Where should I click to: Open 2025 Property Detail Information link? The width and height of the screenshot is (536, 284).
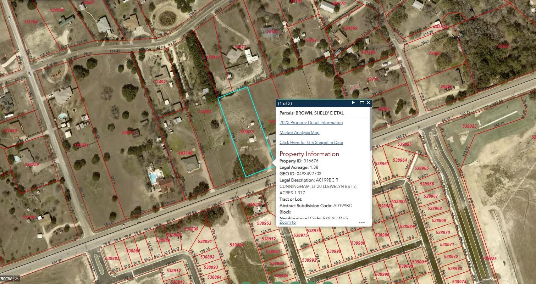[x=311, y=123]
